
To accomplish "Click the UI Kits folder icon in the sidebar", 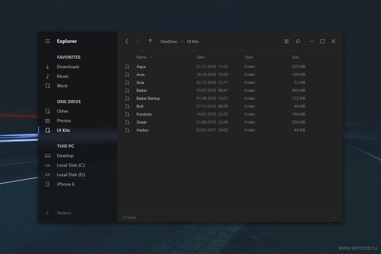I will click(x=48, y=130).
